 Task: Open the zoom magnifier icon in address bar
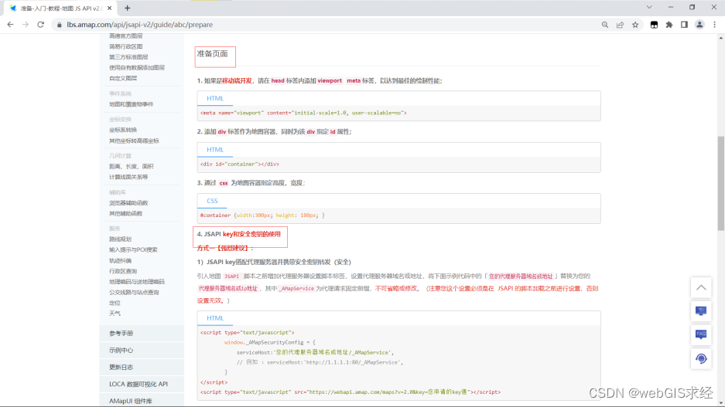coord(605,25)
